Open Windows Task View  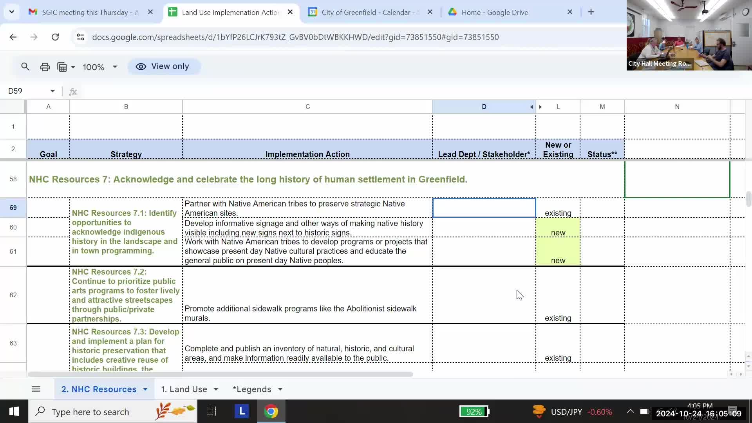[211, 412]
